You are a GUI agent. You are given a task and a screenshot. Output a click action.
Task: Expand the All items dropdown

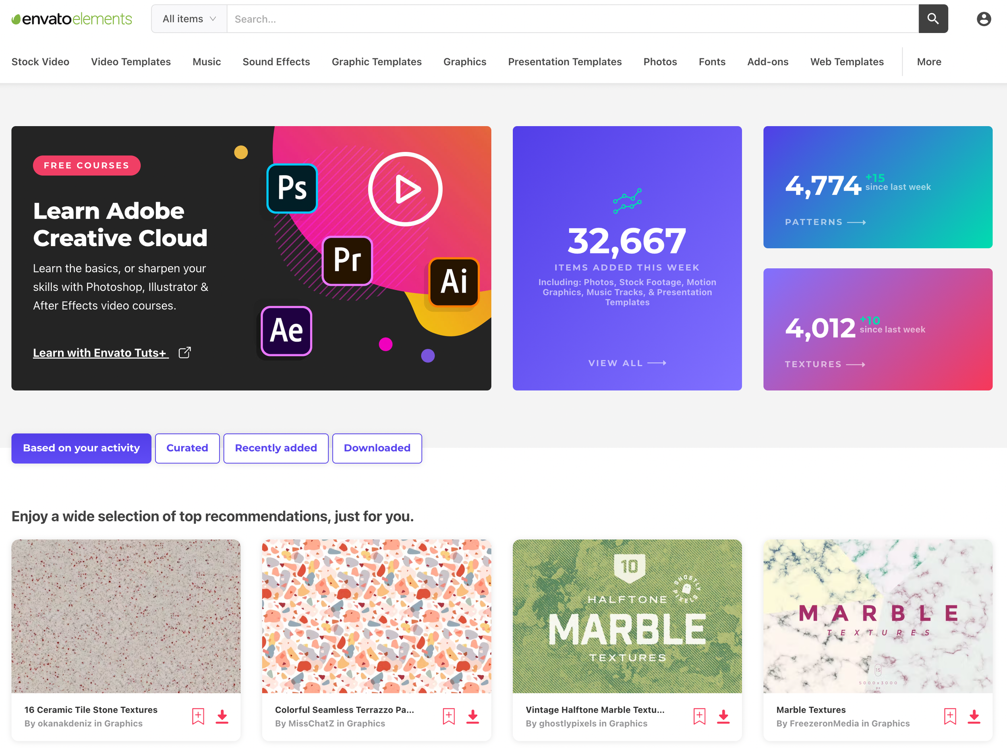pos(189,19)
